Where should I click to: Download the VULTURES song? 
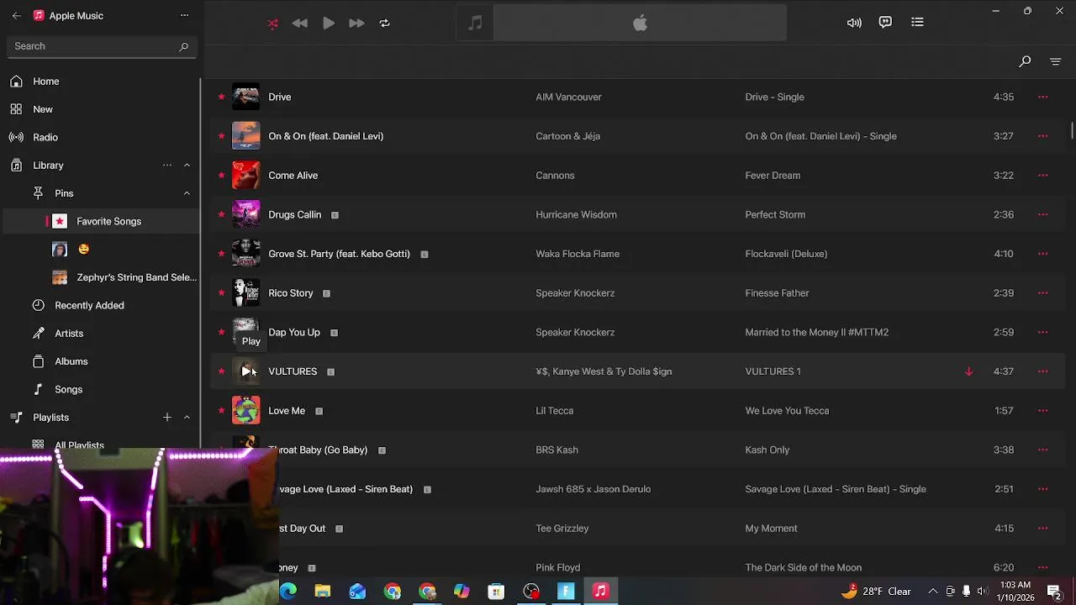pyautogui.click(x=968, y=371)
